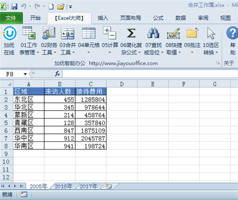Open the 02财务工具 finance tool
238x200 pixels.
pyautogui.click(x=49, y=41)
